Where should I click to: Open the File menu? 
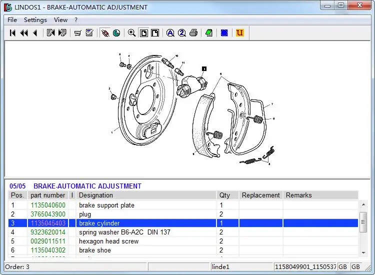click(x=12, y=20)
